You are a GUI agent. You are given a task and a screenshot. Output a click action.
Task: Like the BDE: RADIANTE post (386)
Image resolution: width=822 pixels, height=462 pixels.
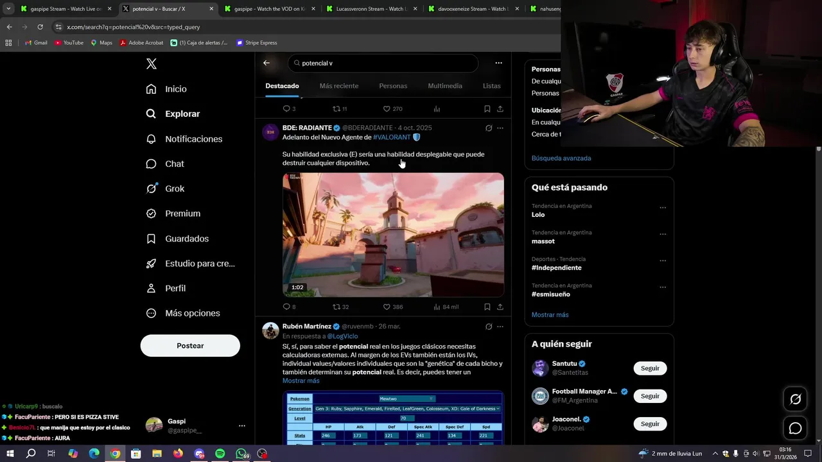click(392, 307)
